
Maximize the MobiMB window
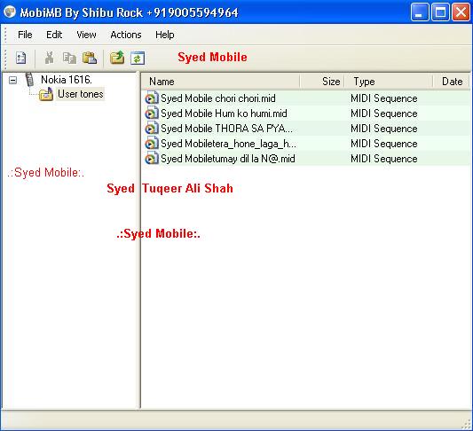tap(440, 12)
